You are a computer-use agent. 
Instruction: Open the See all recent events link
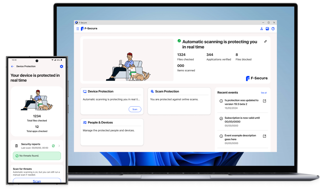coord(264,93)
